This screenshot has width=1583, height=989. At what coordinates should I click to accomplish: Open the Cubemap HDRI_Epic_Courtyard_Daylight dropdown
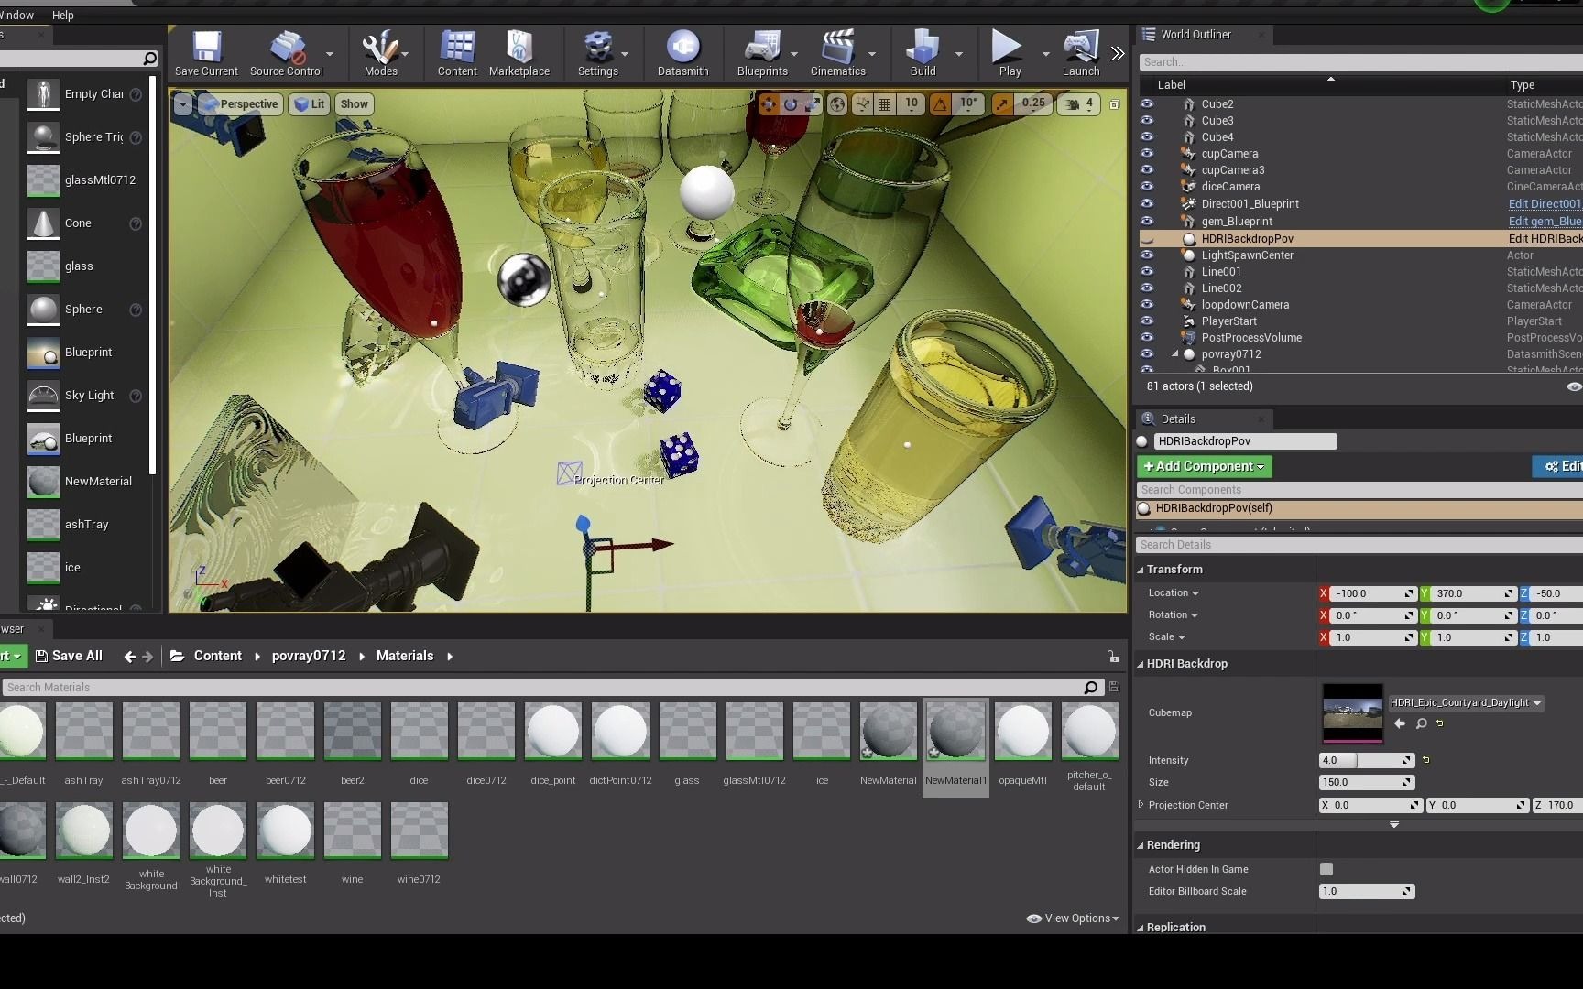click(1466, 702)
